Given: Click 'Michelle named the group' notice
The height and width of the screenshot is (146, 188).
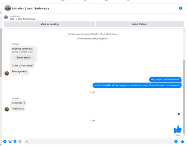Looking at the screenshot, I should pyautogui.click(x=92, y=34).
